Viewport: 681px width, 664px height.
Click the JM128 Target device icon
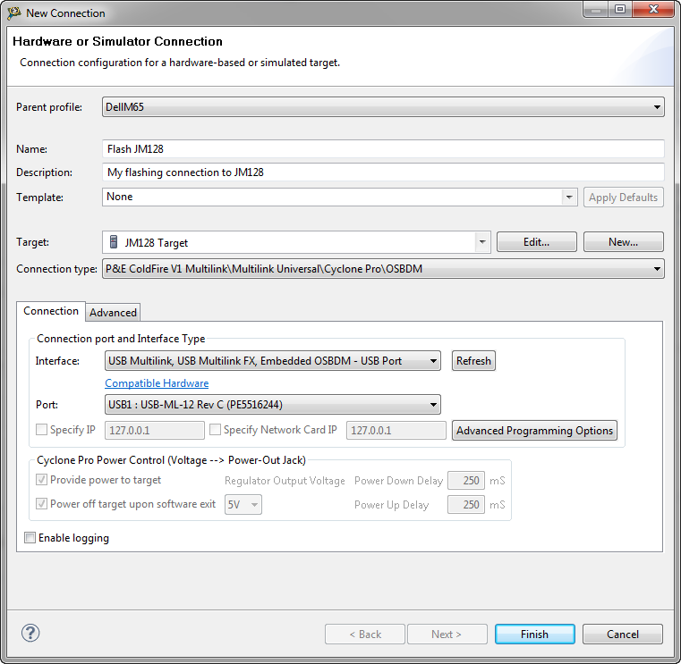point(114,242)
